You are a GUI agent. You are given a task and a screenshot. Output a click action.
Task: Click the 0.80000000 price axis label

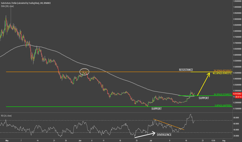(237, 31)
